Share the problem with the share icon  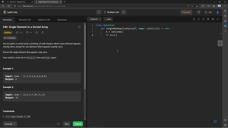point(43,32)
